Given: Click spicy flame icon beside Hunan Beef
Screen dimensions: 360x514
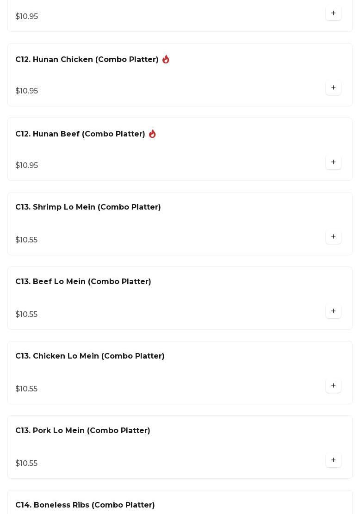Looking at the screenshot, I should pyautogui.click(x=152, y=134).
